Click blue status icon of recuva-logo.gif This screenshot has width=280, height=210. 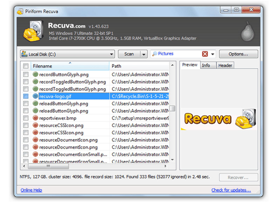(35, 96)
